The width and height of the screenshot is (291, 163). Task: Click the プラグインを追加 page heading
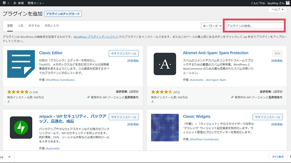pos(23,14)
